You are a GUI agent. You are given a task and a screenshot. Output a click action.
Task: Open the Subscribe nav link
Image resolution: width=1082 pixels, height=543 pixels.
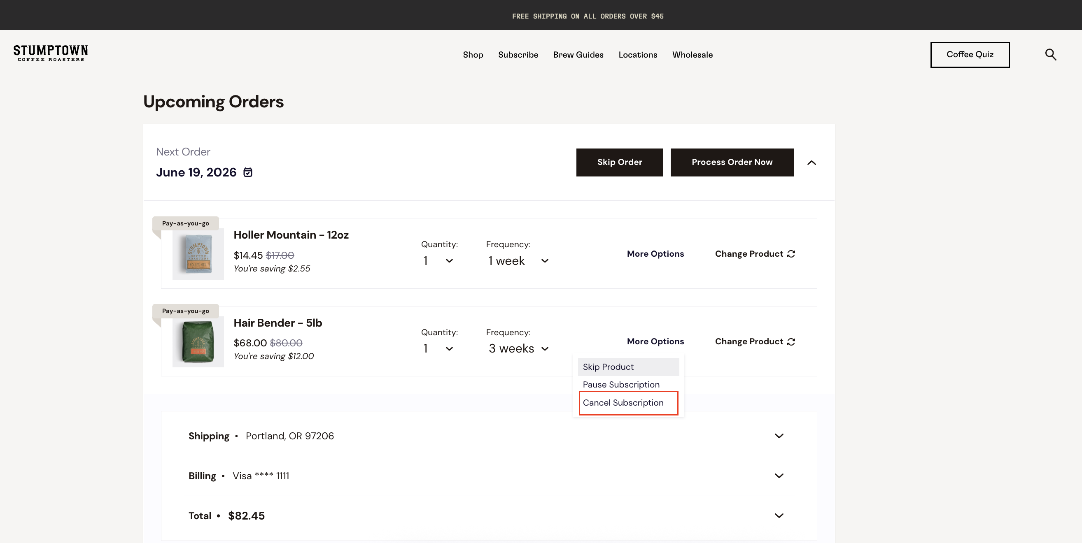518,55
